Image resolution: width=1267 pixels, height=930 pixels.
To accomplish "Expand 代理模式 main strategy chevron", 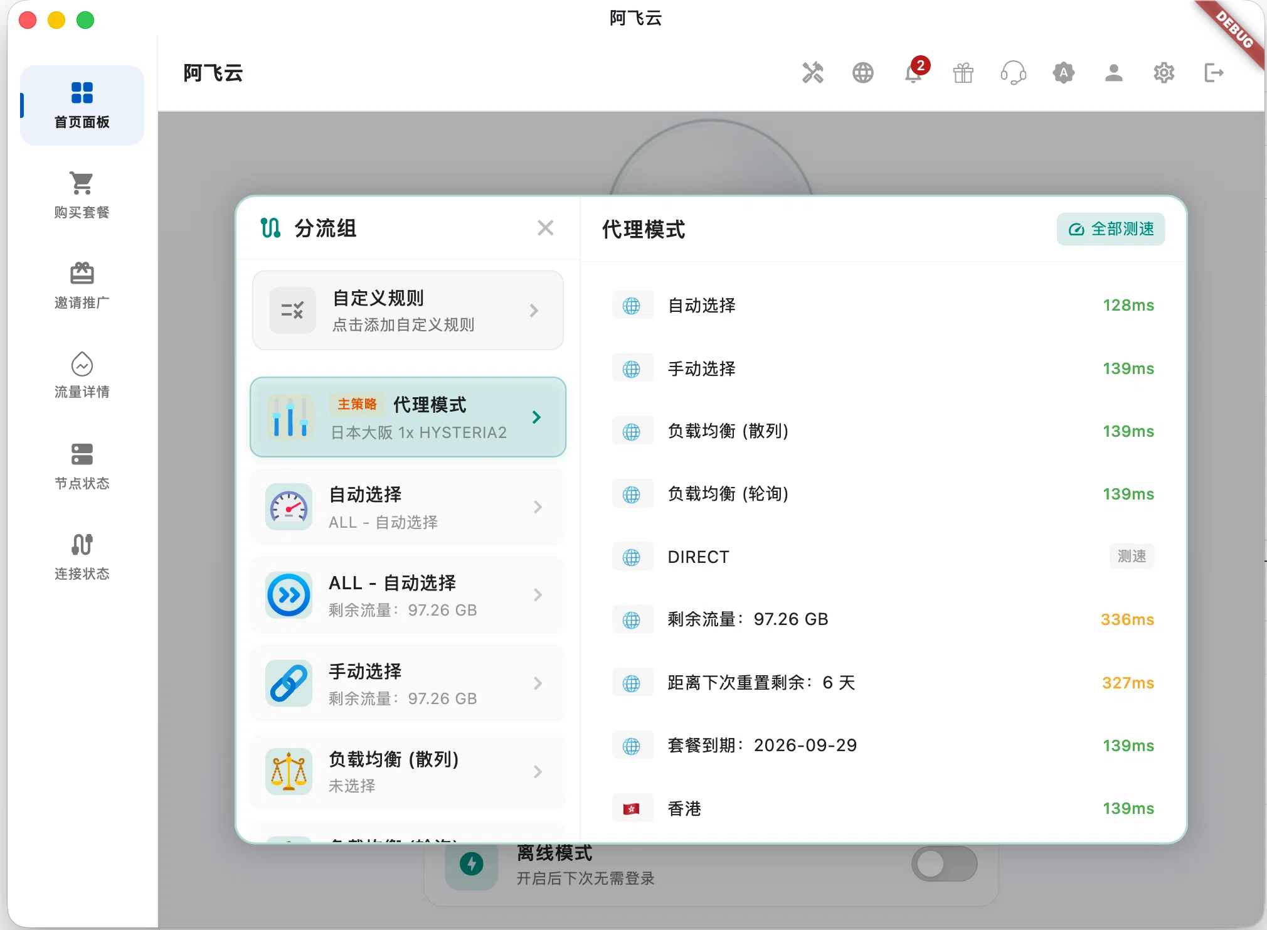I will [x=536, y=417].
